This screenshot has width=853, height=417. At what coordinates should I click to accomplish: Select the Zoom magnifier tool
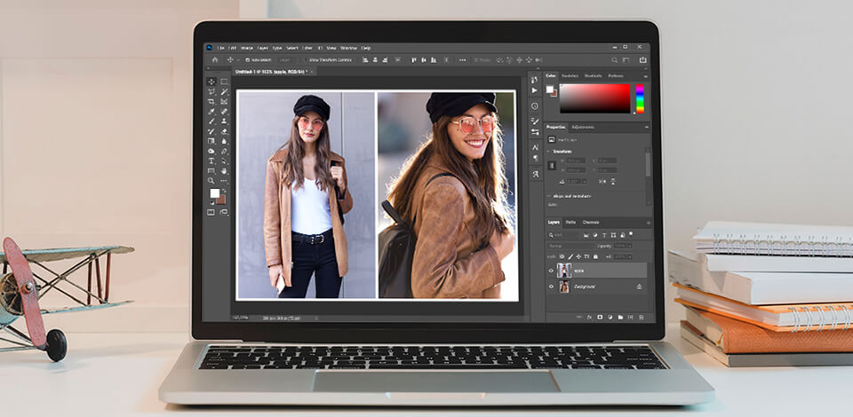click(x=211, y=180)
